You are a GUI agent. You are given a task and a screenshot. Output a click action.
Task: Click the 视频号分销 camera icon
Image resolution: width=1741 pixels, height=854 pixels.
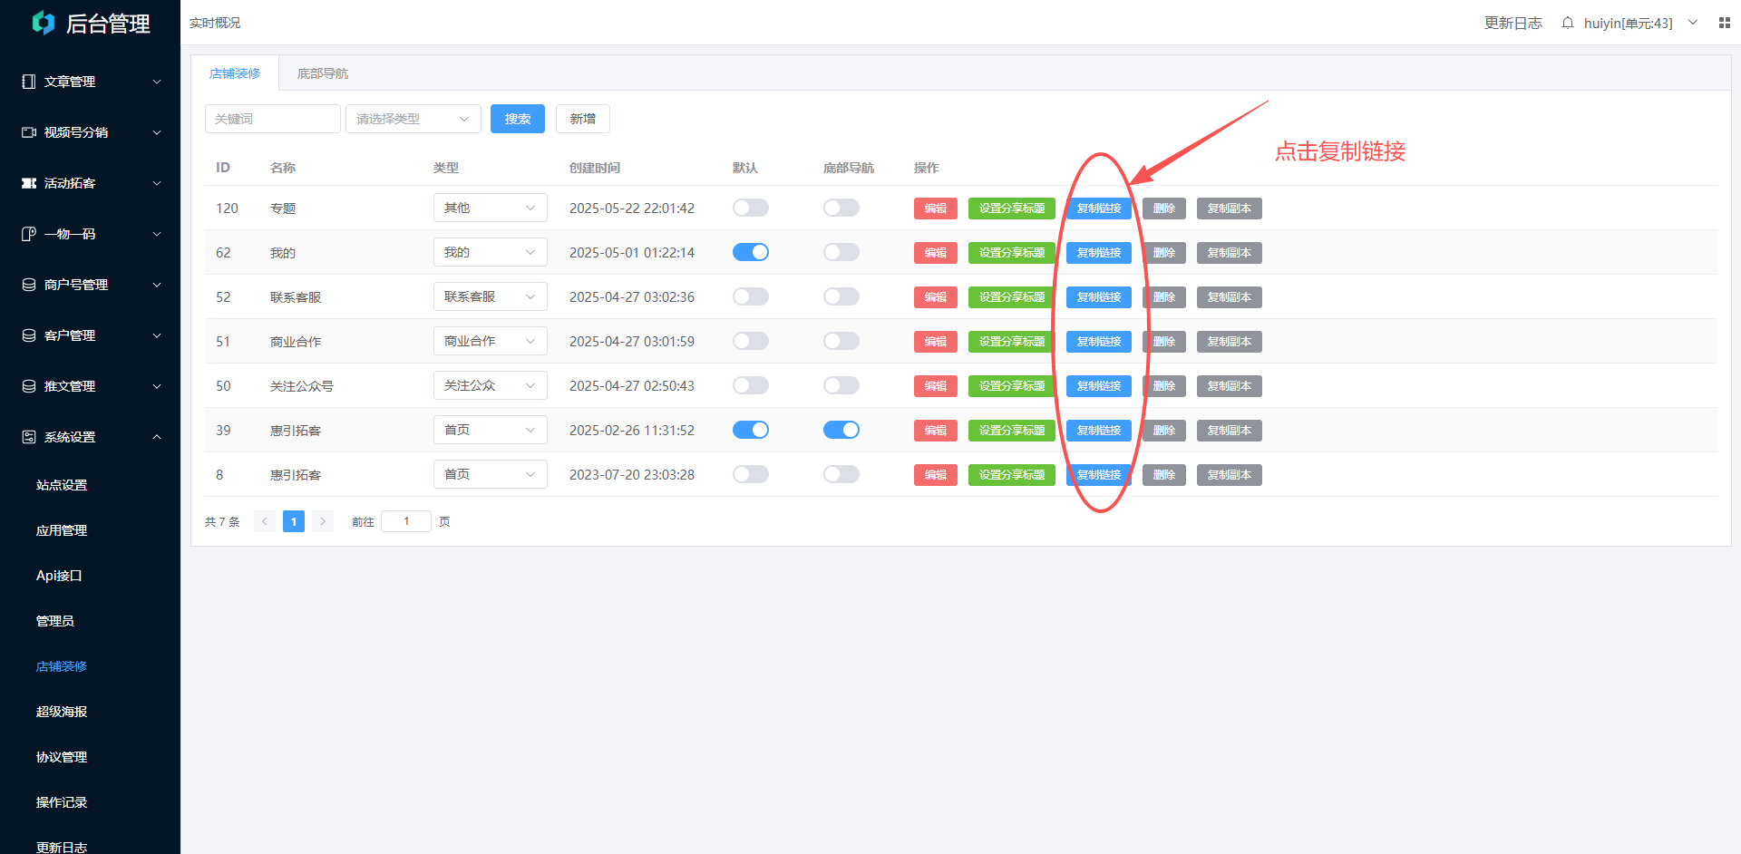click(29, 132)
